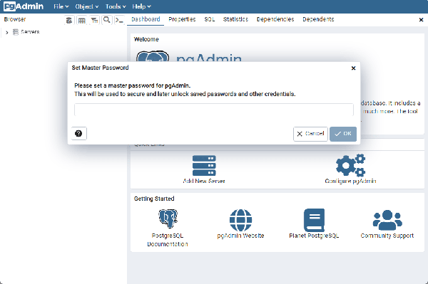Switch to the Statistics tab
The image size is (428, 284).
235,19
